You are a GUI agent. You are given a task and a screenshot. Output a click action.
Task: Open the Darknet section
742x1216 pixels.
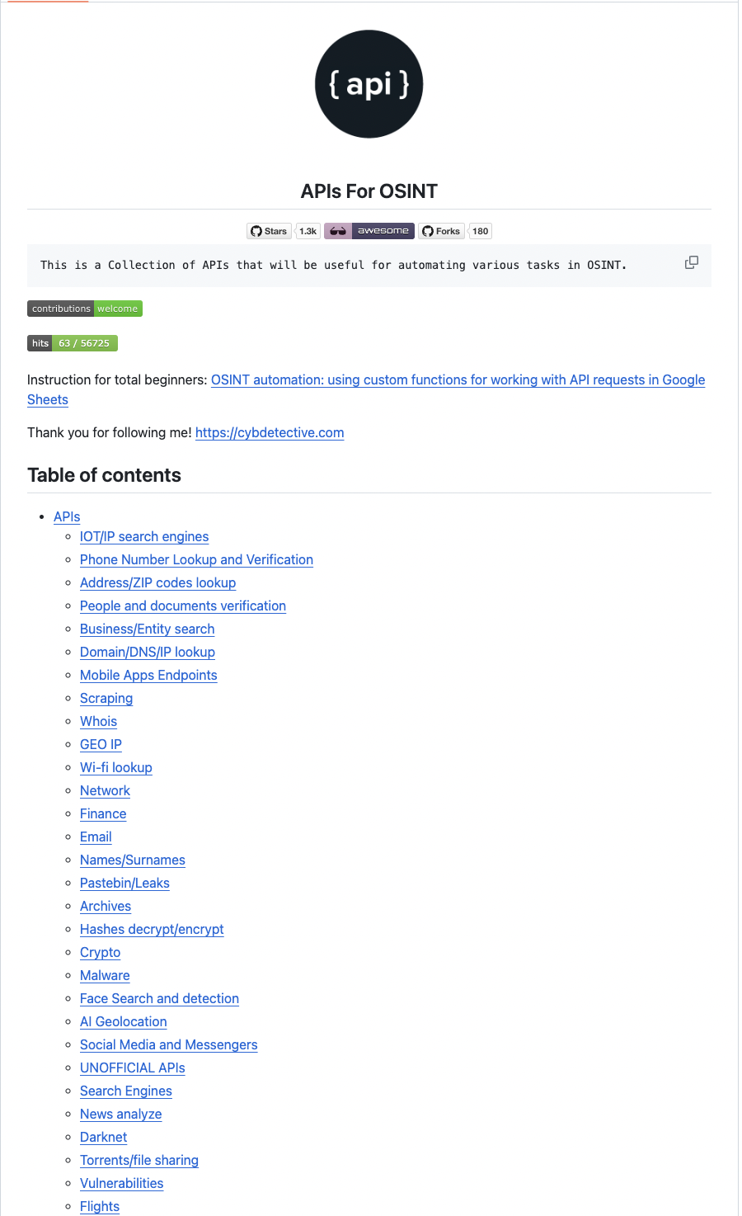click(x=103, y=1137)
